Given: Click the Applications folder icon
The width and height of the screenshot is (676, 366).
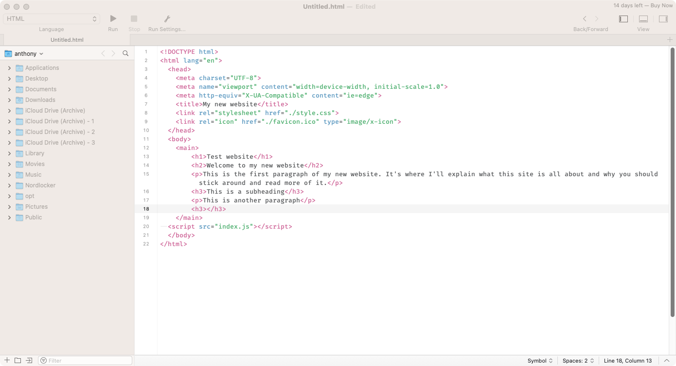Looking at the screenshot, I should [19, 68].
